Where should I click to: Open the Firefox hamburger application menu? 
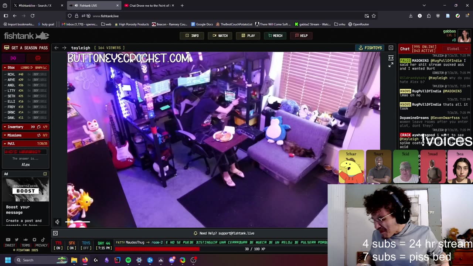click(467, 16)
